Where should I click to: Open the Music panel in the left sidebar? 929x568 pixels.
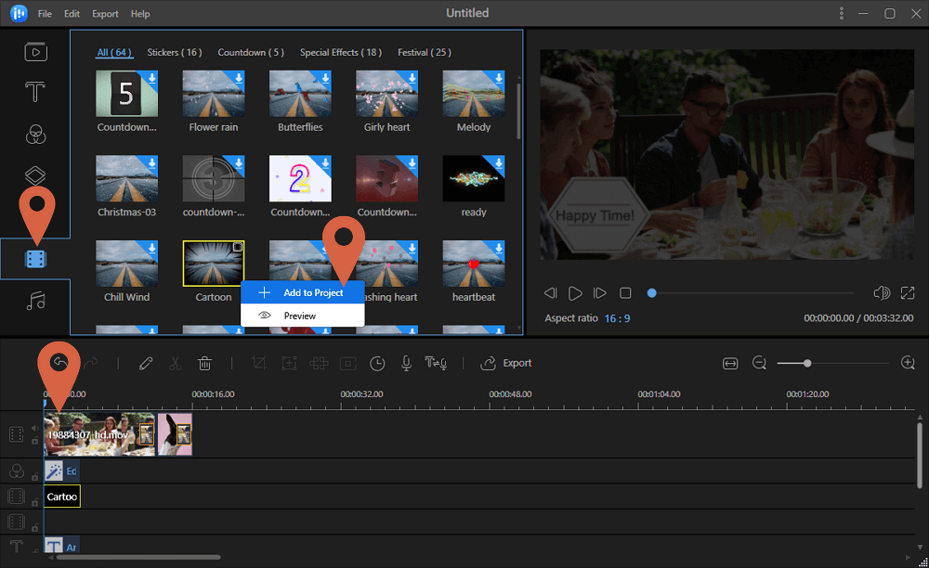35,299
